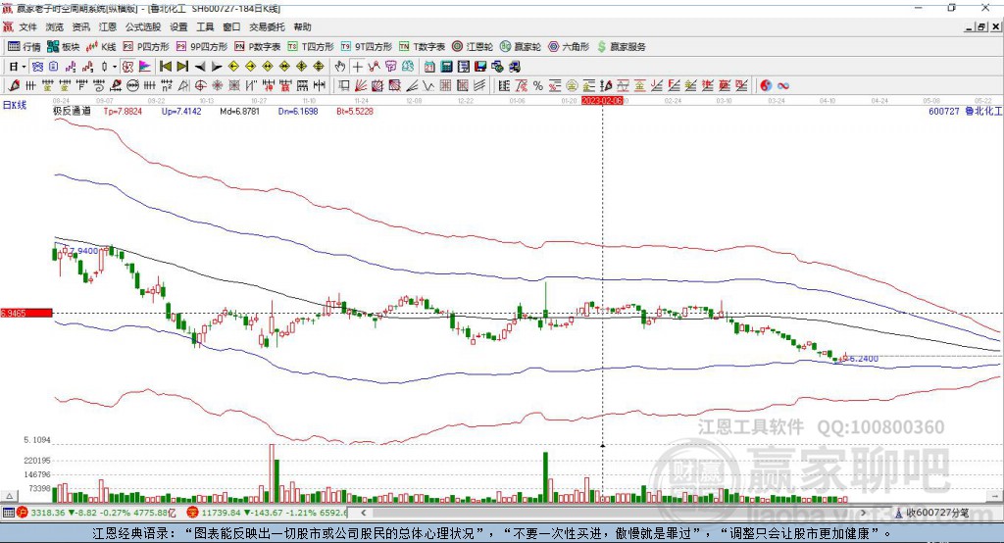Click the Md=6.8781 indicator value
1004x543 pixels.
(239, 111)
